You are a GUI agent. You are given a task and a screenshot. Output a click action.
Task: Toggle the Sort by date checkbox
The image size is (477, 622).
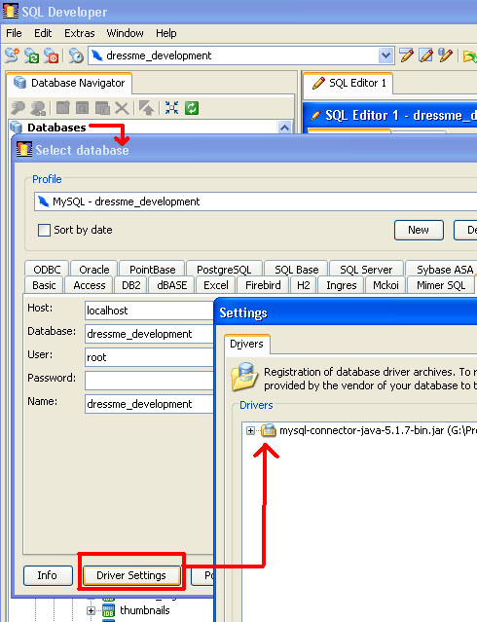tap(44, 230)
